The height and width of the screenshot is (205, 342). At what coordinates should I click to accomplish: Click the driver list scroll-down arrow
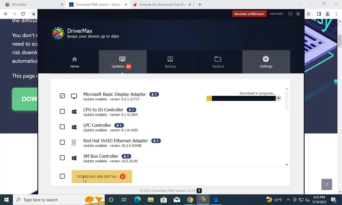coord(287,165)
